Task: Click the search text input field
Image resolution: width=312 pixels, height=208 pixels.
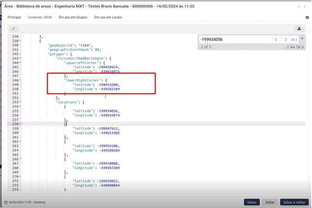Action: (235, 39)
